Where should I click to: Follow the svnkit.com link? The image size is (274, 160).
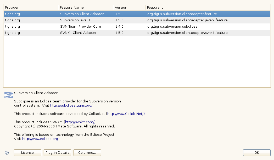pyautogui.click(x=80, y=122)
